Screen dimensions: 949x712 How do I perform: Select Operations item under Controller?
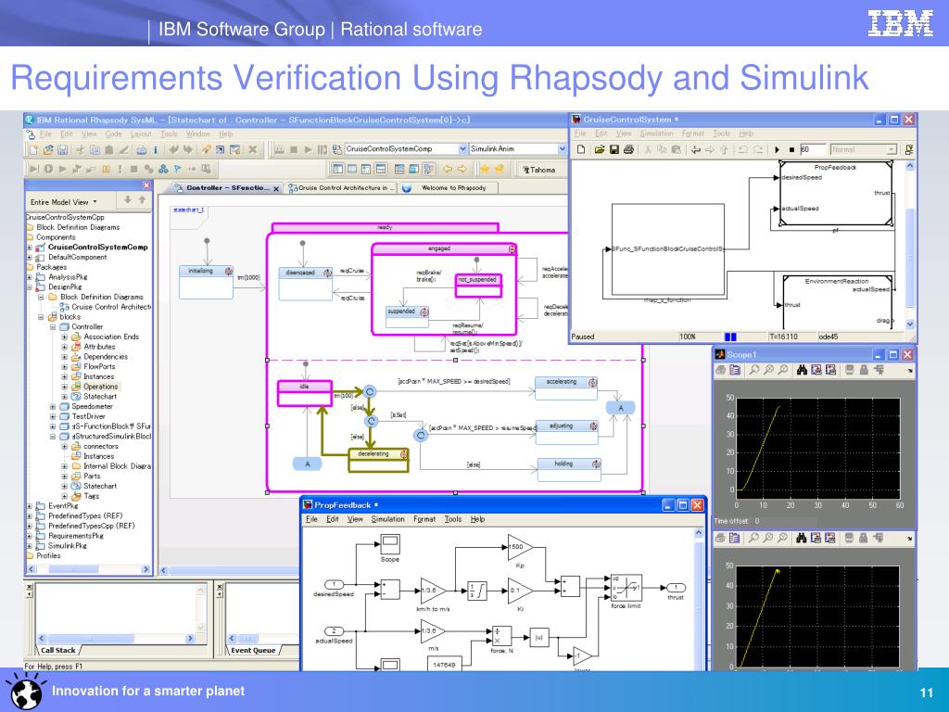(100, 387)
